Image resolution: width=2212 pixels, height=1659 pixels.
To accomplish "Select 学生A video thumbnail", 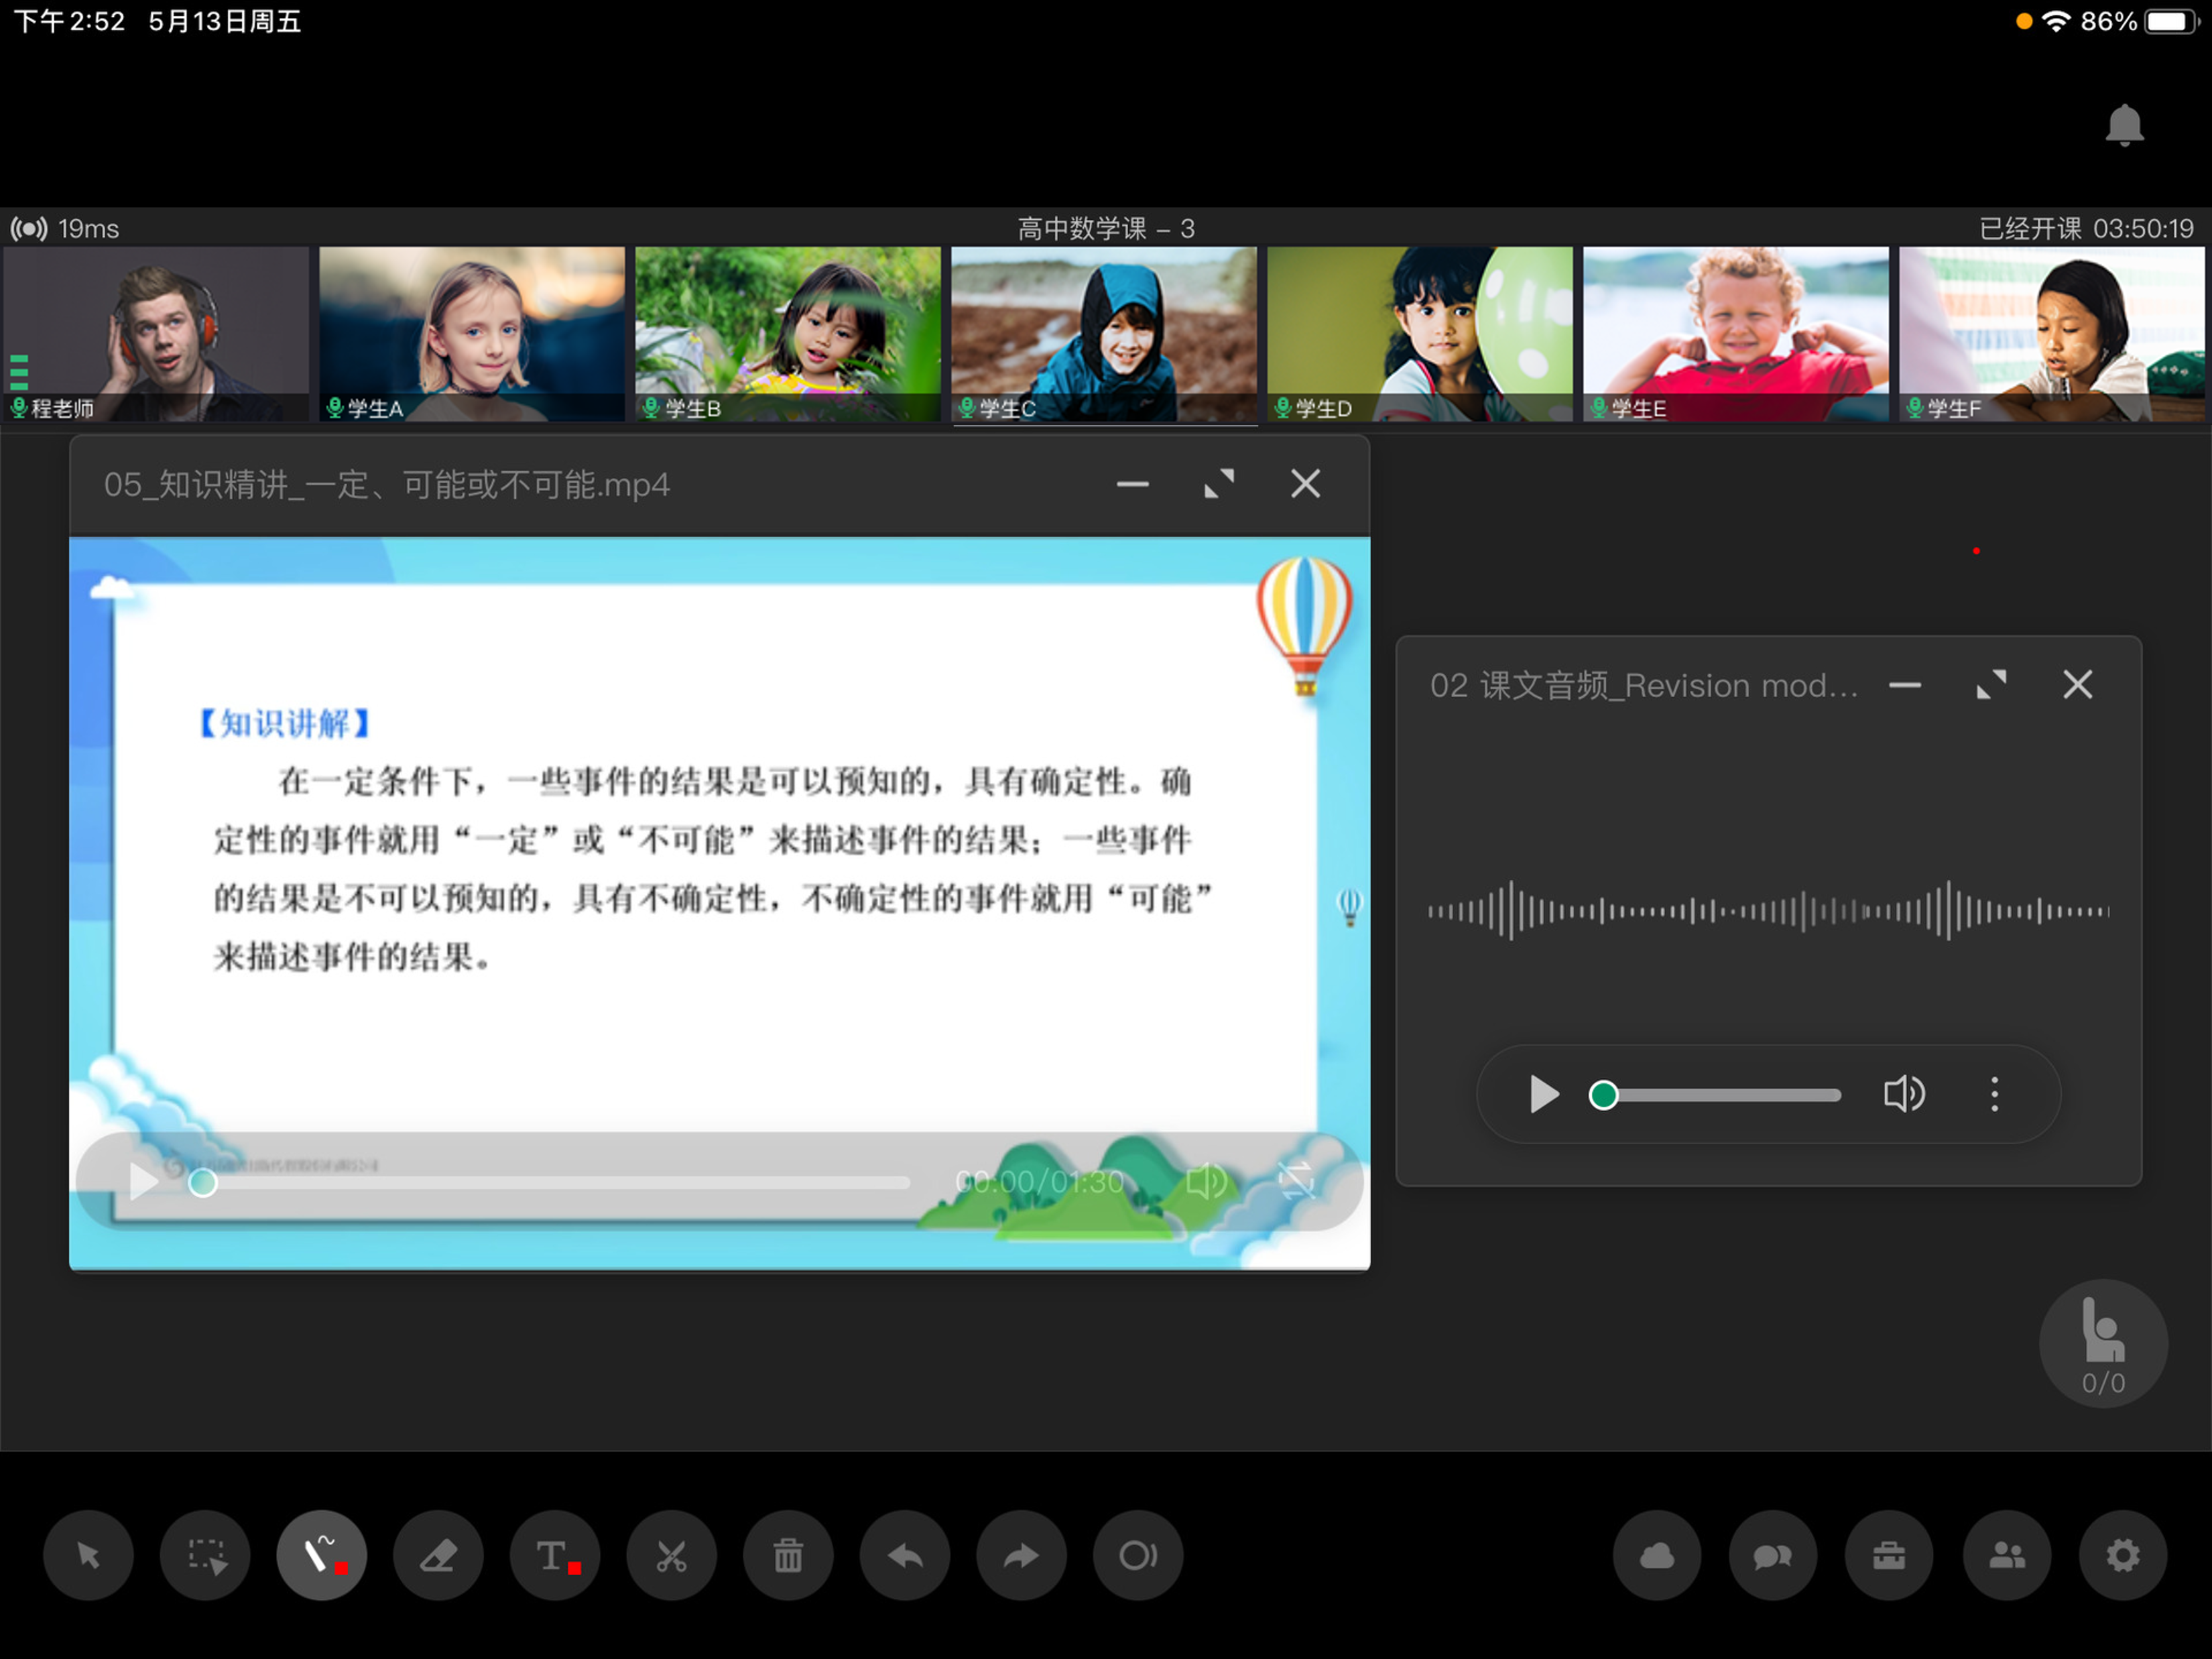I will [472, 334].
